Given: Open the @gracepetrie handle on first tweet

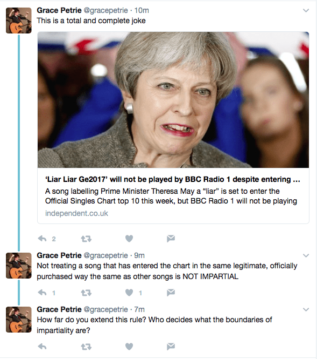Looking at the screenshot, I should [105, 11].
